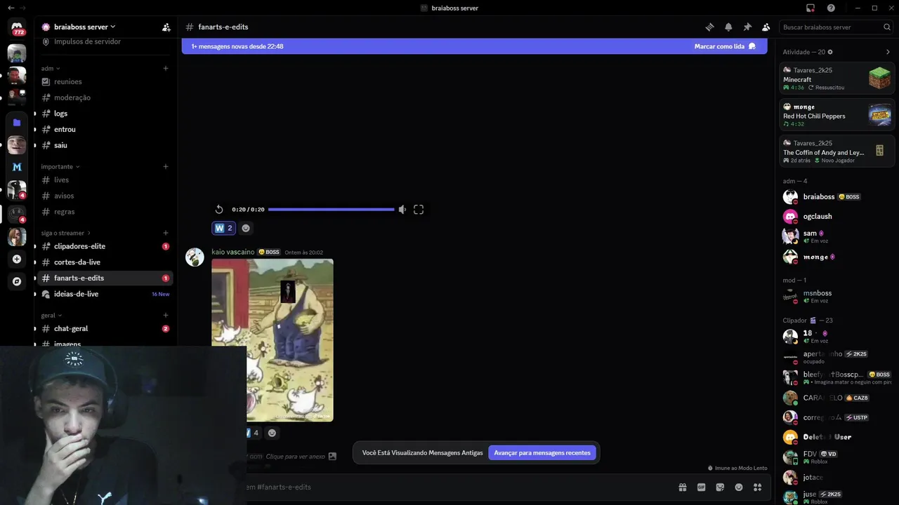The width and height of the screenshot is (899, 505).
Task: Create channel plus in siga o streamer
Action: tap(166, 233)
